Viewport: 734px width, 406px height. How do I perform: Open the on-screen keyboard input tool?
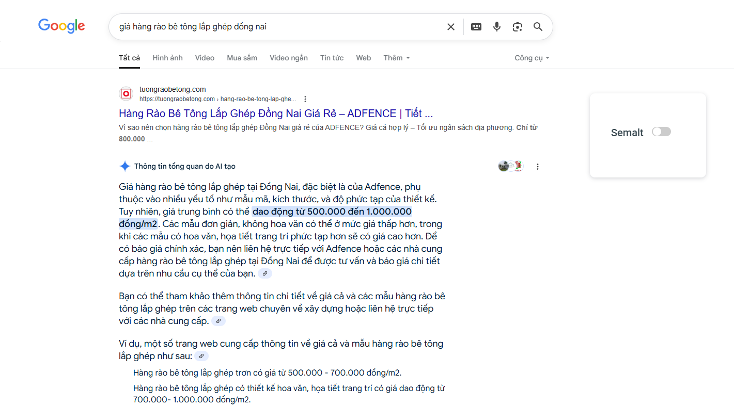point(476,27)
